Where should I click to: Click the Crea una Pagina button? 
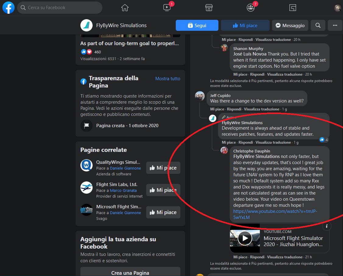(130, 272)
